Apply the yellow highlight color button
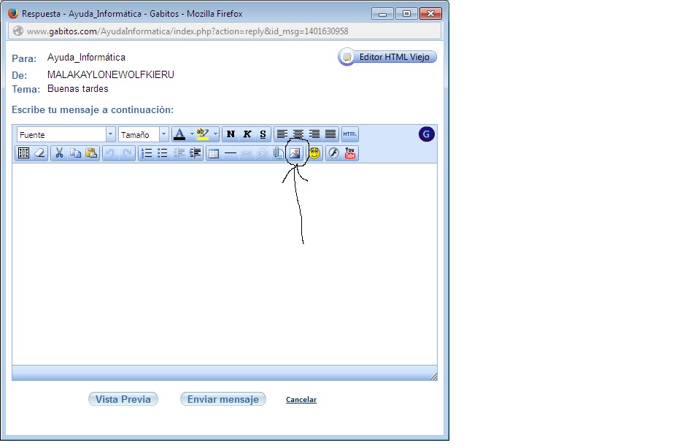This screenshot has height=448, width=685. (203, 134)
